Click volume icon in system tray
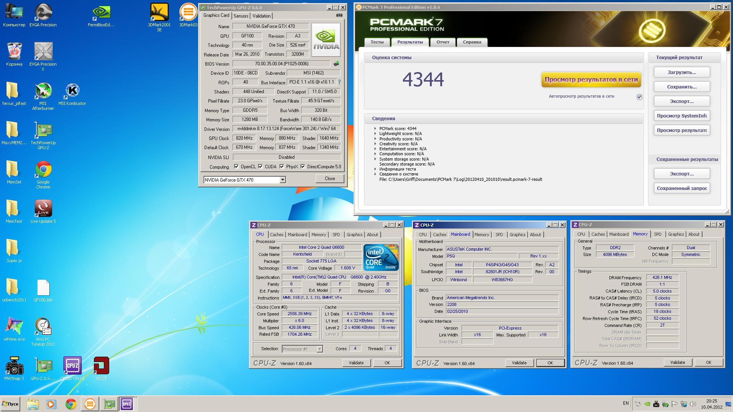 [x=693, y=404]
